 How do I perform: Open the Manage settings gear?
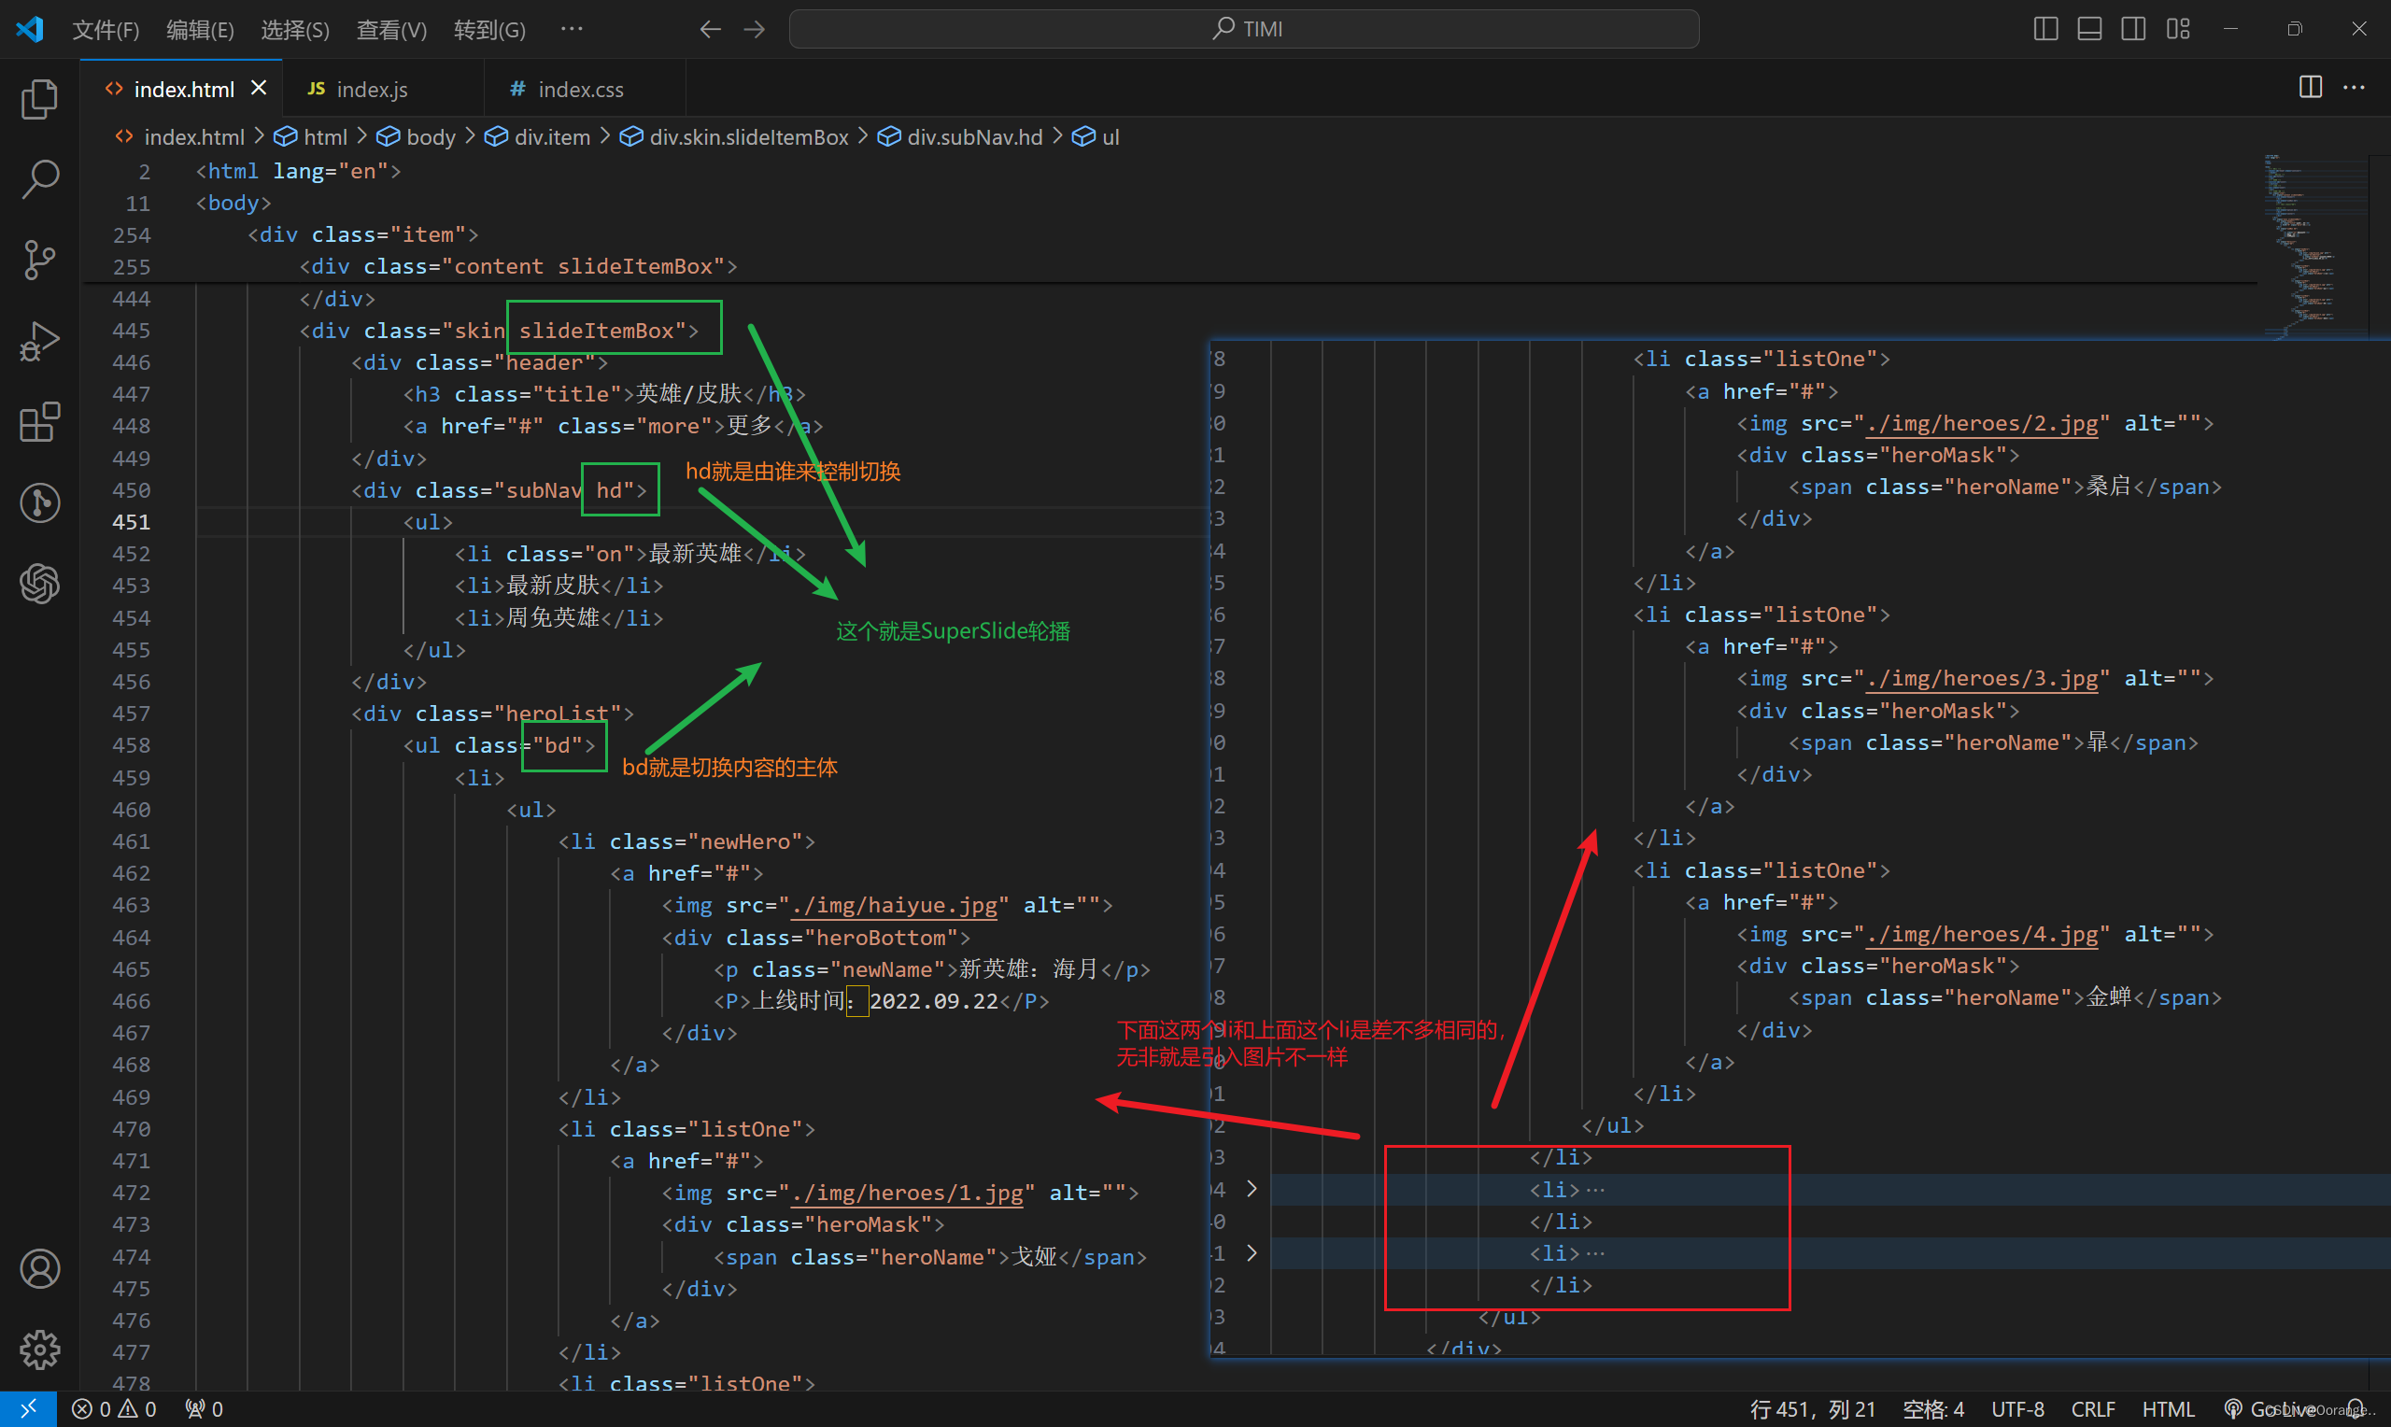(x=39, y=1349)
